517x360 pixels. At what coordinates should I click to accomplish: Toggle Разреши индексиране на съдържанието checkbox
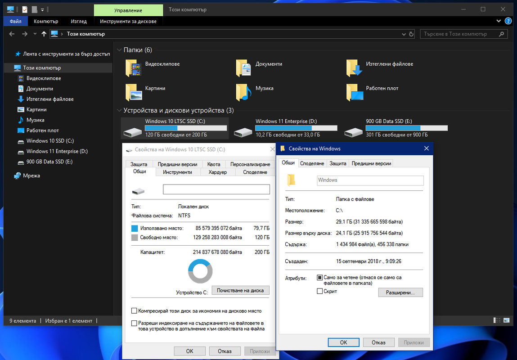coord(134,324)
